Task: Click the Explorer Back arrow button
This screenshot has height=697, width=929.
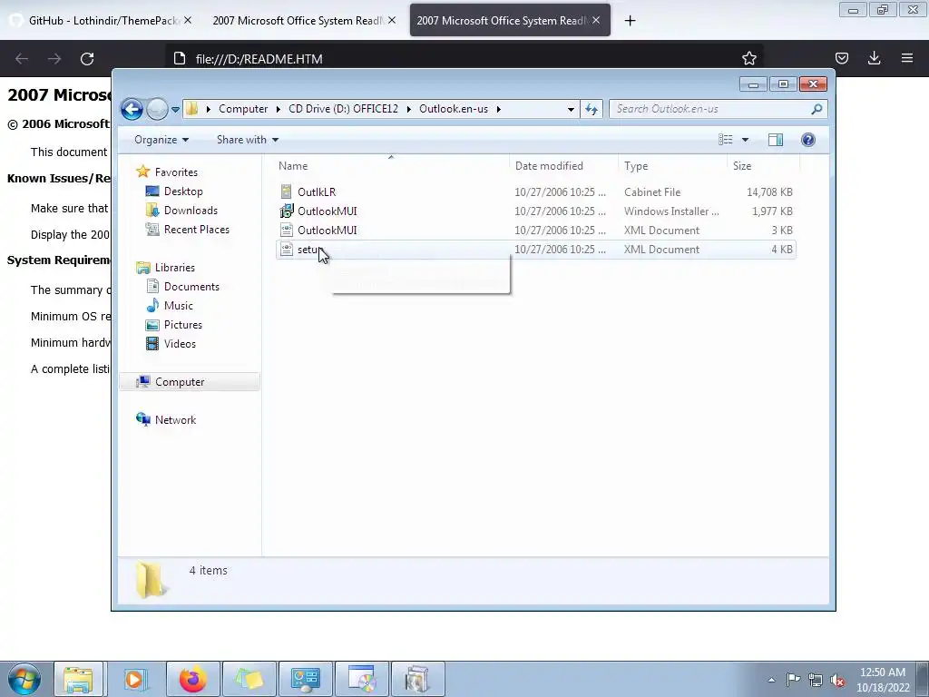Action: [132, 109]
